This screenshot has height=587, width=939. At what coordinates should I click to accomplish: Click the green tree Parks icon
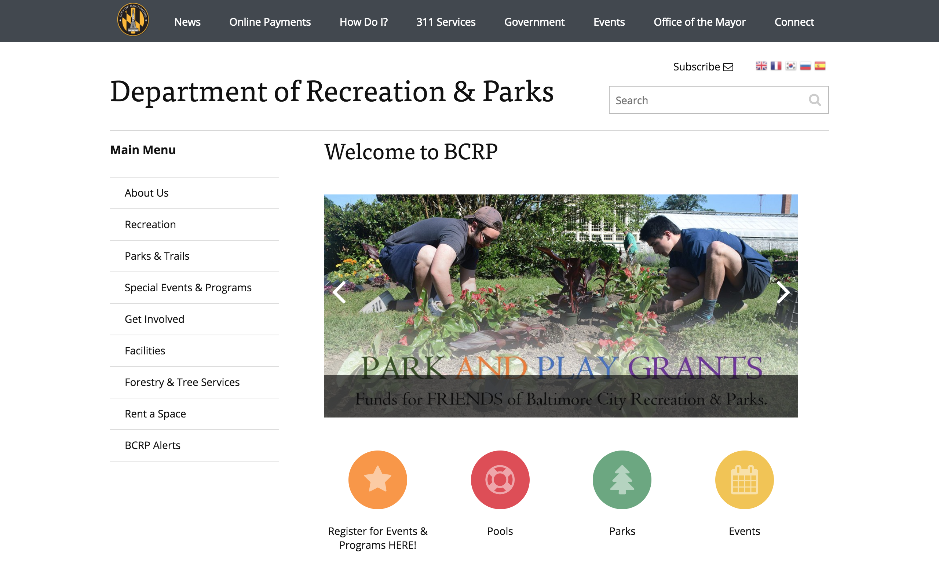(x=622, y=480)
